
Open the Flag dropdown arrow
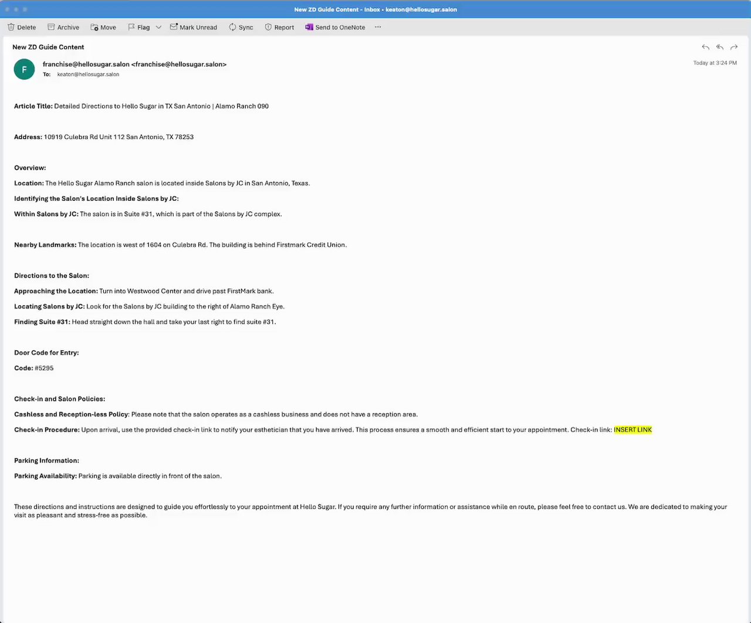coord(158,27)
